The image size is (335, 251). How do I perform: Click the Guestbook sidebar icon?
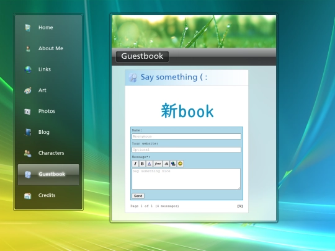28,174
